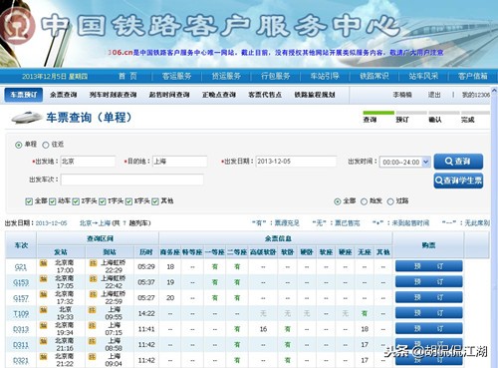Click the 始 origin icon in G153 row
Image resolution: width=498 pixels, height=368 pixels.
[44, 278]
